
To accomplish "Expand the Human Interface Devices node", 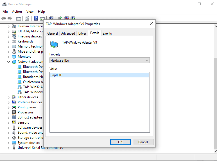I will tap(9, 26).
